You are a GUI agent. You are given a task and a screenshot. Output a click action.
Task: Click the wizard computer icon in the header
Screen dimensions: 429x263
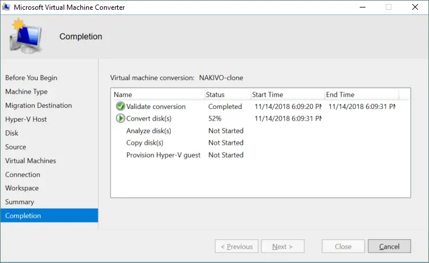(25, 36)
